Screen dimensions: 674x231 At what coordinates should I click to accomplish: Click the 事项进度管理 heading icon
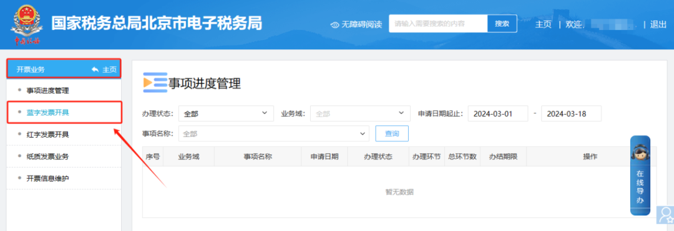tap(155, 83)
